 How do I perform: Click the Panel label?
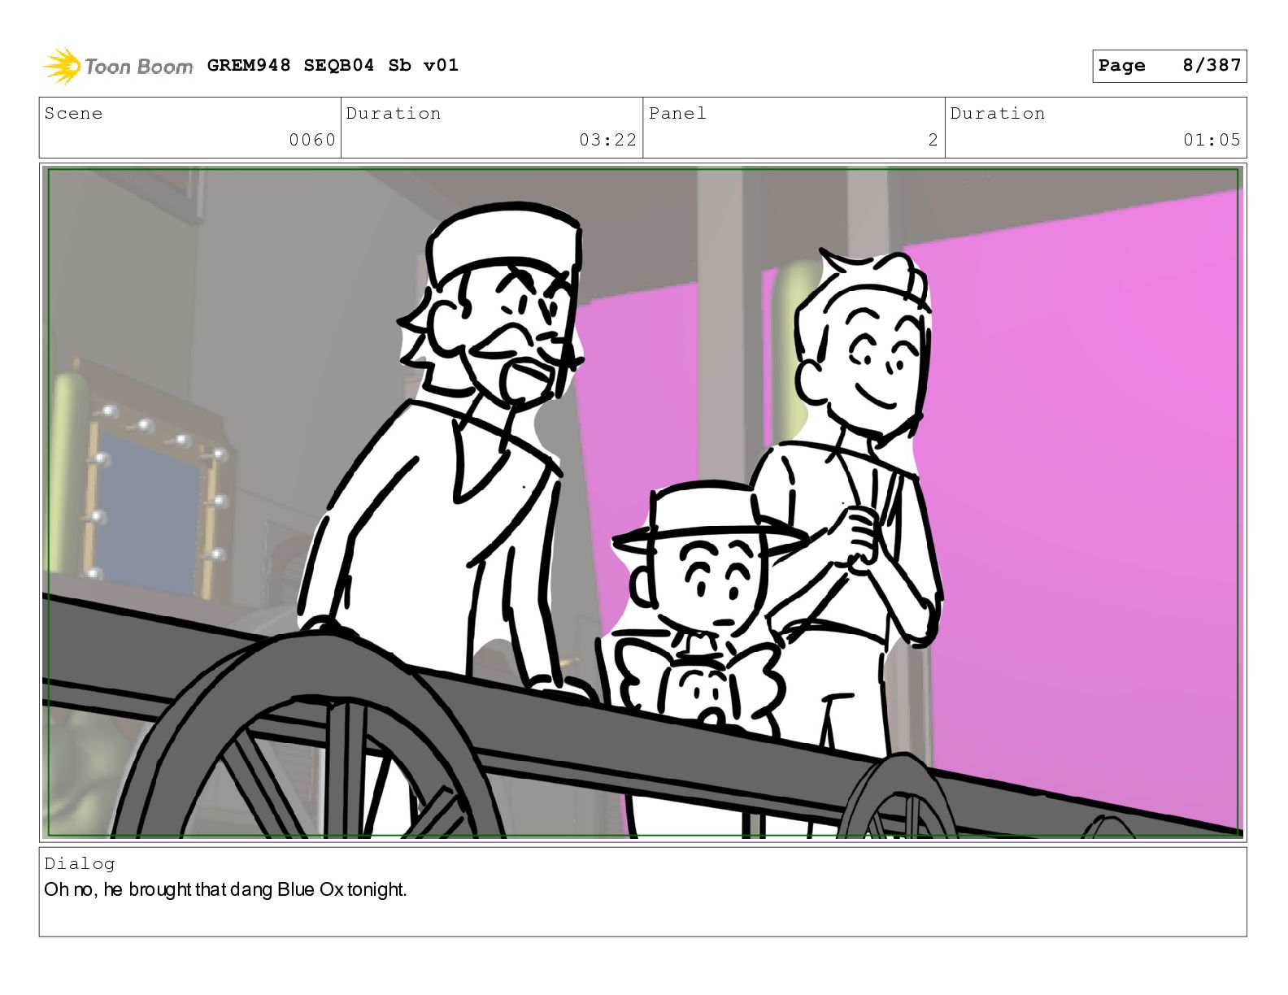tap(677, 113)
